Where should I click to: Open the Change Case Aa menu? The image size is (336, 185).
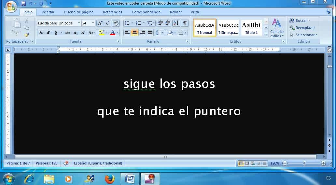point(92,33)
